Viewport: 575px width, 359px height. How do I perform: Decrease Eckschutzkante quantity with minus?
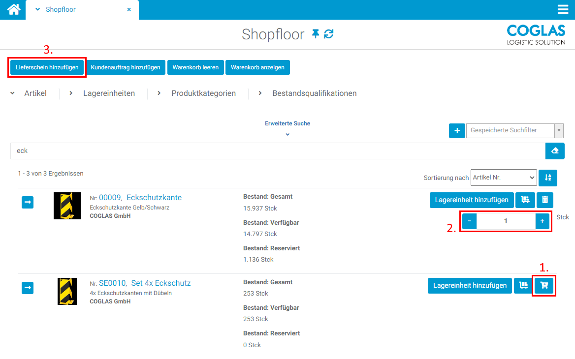(469, 221)
